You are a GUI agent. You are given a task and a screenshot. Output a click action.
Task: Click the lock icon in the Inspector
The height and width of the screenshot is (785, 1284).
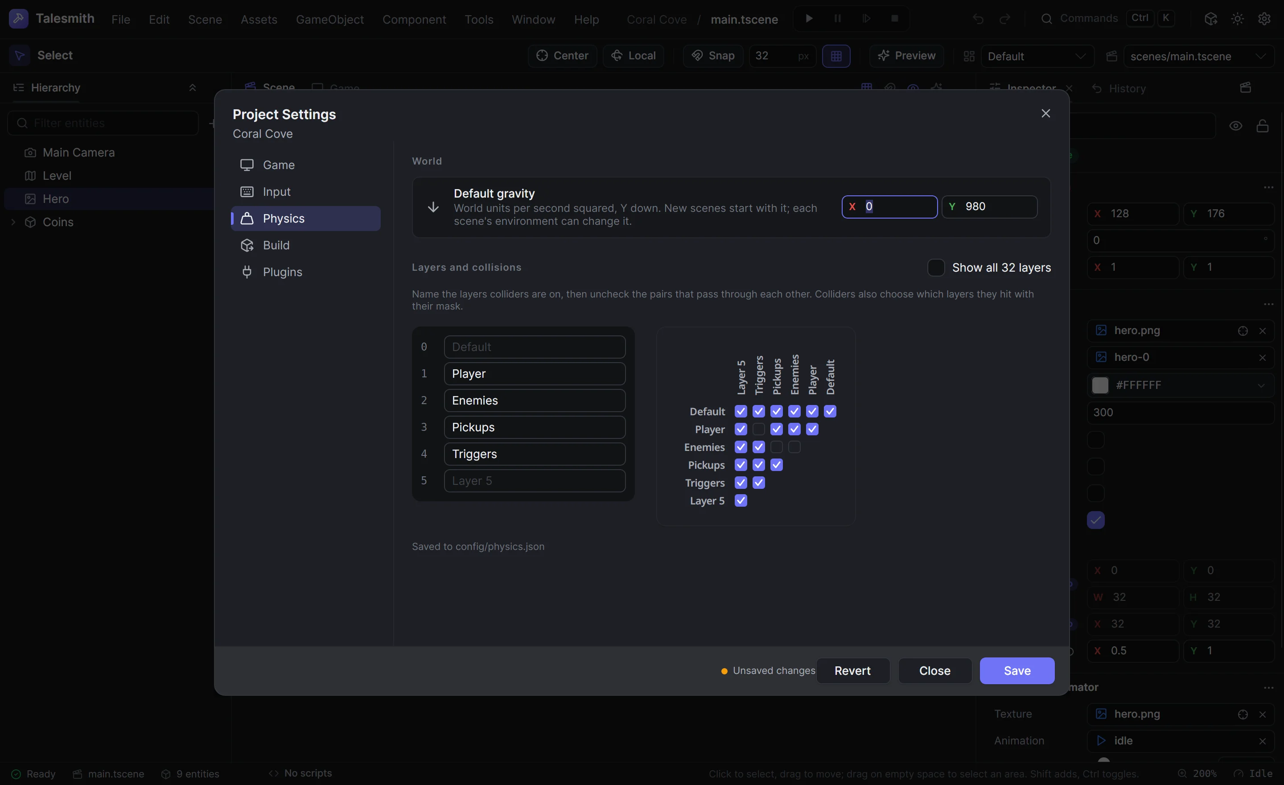pos(1262,126)
